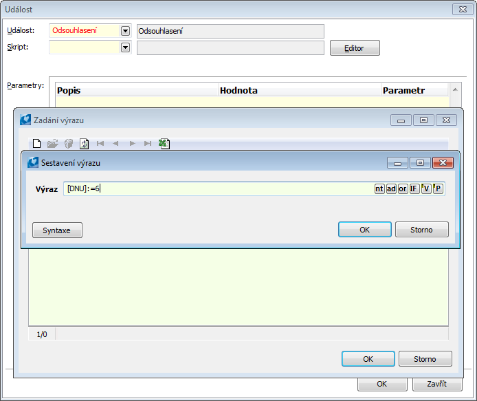
Task: Click the Hodnota column header
Action: pos(300,90)
